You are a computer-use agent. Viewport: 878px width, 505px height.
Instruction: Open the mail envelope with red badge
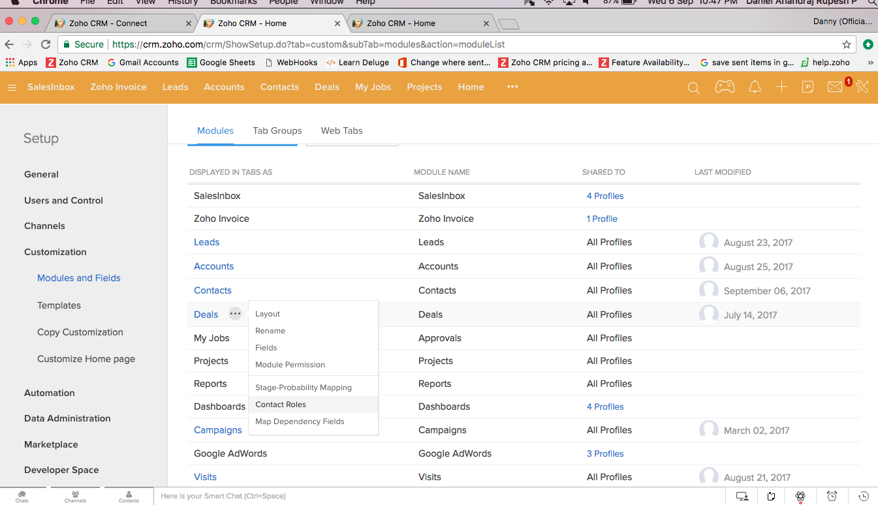pos(835,87)
